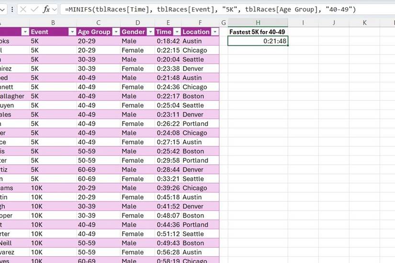
Task: Select column E header
Action: coord(168,22)
